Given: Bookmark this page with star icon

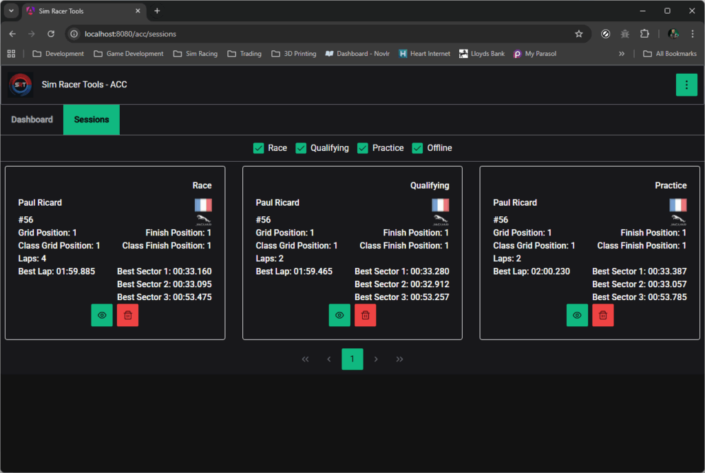Looking at the screenshot, I should (x=578, y=34).
